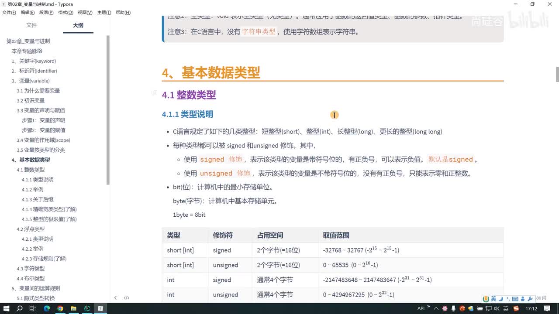
Task: Open the 格式(O) menu
Action: point(66,12)
